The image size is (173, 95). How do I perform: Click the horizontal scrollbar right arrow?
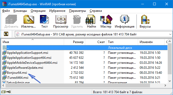165,85
